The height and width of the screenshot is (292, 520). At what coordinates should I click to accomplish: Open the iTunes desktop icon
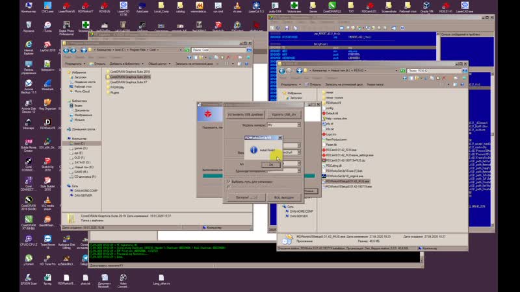pyautogui.click(x=47, y=27)
